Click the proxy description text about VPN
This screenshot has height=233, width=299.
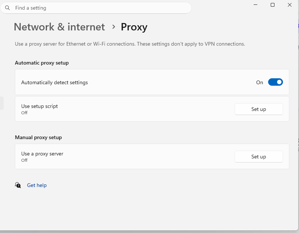point(130,44)
